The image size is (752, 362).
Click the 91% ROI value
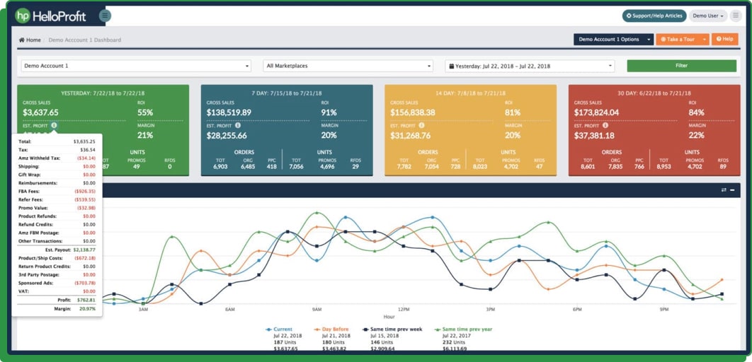[x=329, y=112]
